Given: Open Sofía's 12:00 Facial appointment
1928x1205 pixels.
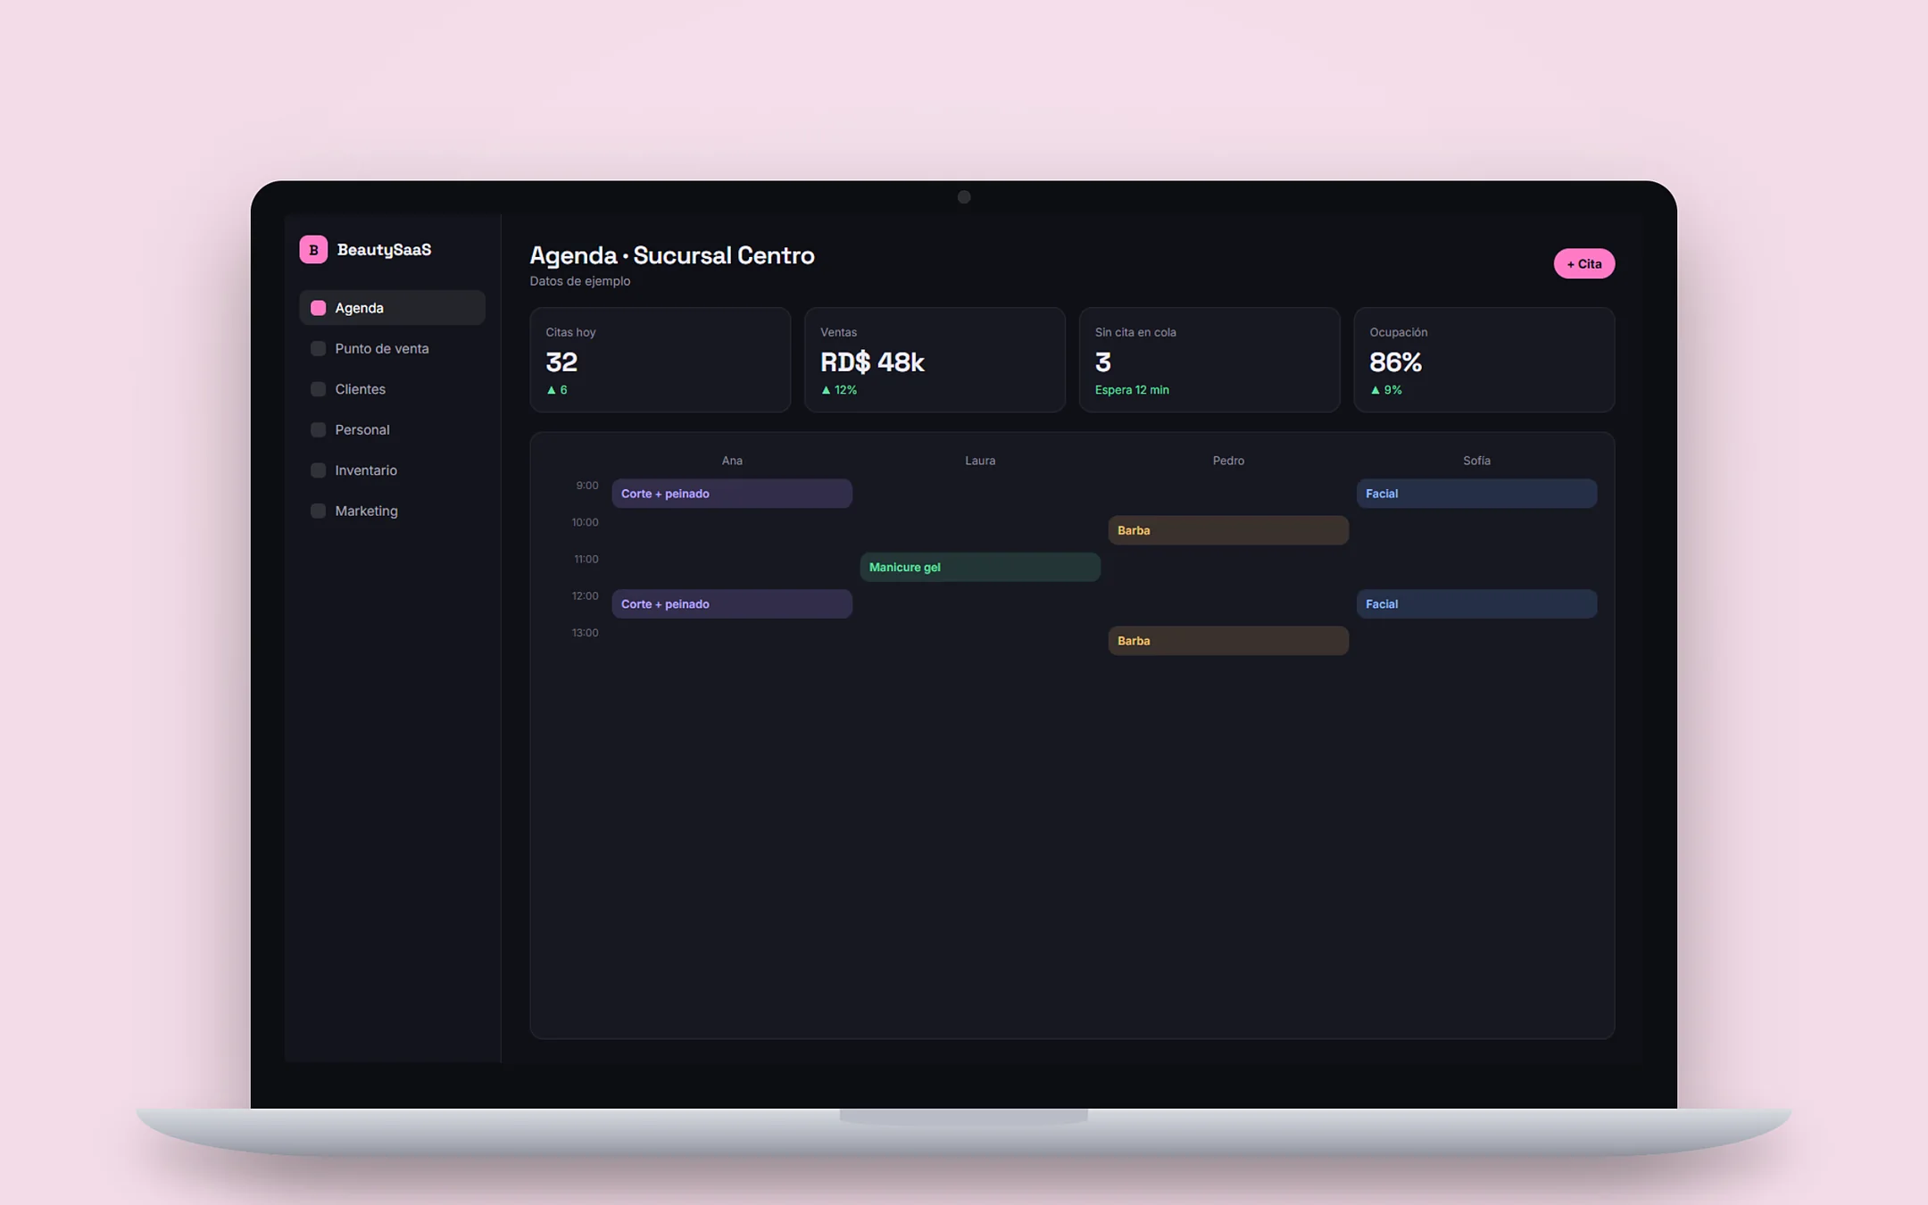Looking at the screenshot, I should pos(1476,603).
